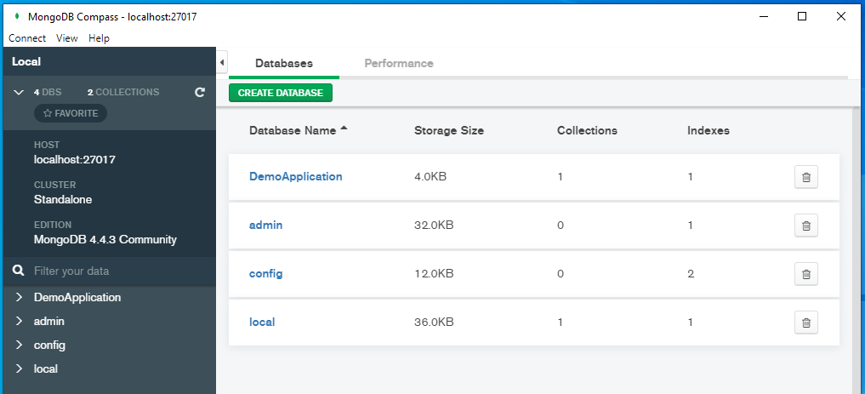The width and height of the screenshot is (865, 394).
Task: Switch to the Performance tab
Action: click(x=399, y=64)
